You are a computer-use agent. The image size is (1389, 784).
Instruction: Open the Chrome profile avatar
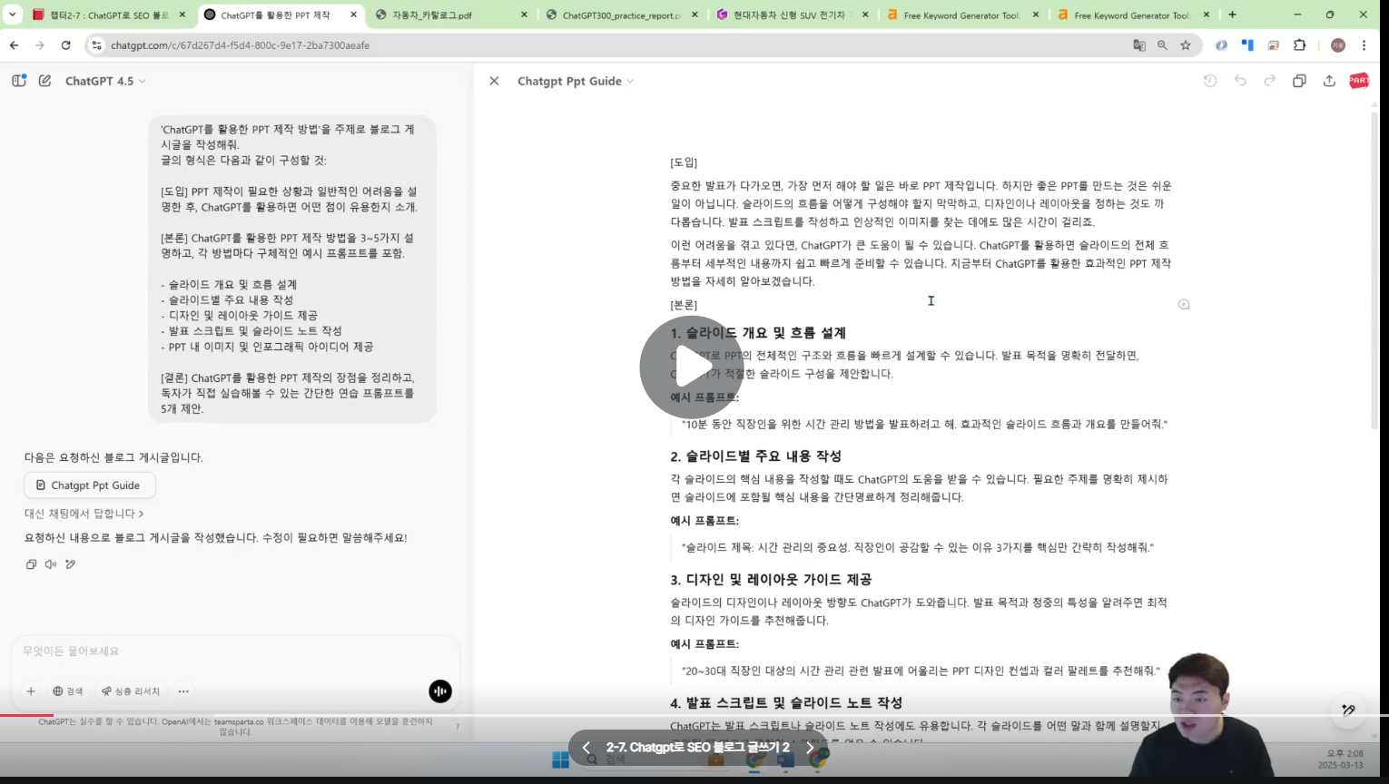(x=1337, y=45)
